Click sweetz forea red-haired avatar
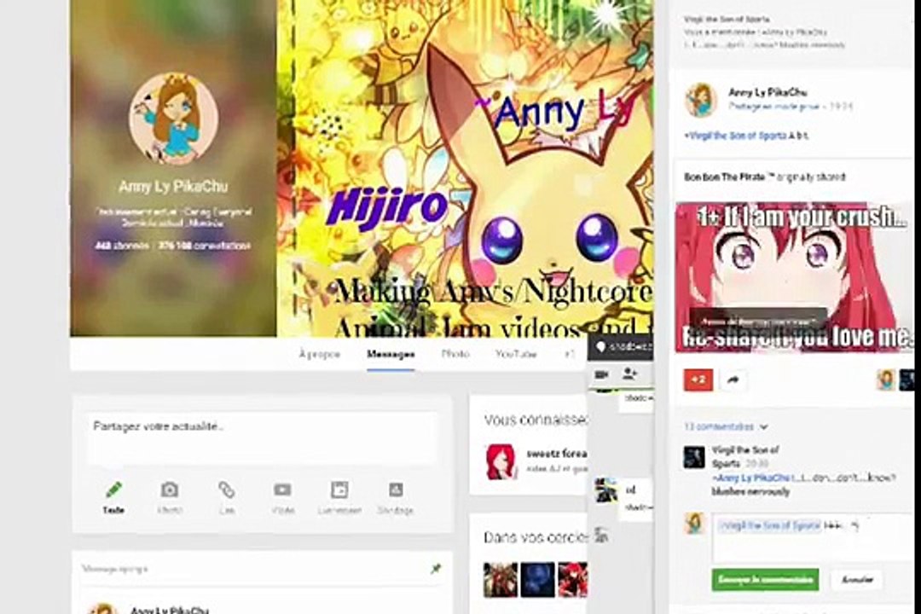 (501, 462)
